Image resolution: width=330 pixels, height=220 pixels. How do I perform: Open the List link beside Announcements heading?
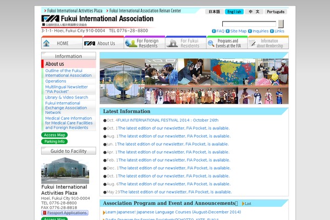tap(248, 204)
